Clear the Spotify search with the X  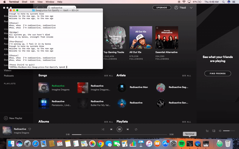[74, 7]
